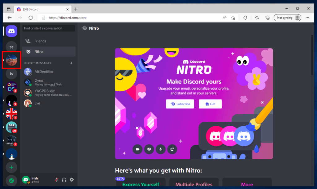This screenshot has height=189, width=317.
Task: Toggle microphone mute in user panel
Action: pos(56,180)
